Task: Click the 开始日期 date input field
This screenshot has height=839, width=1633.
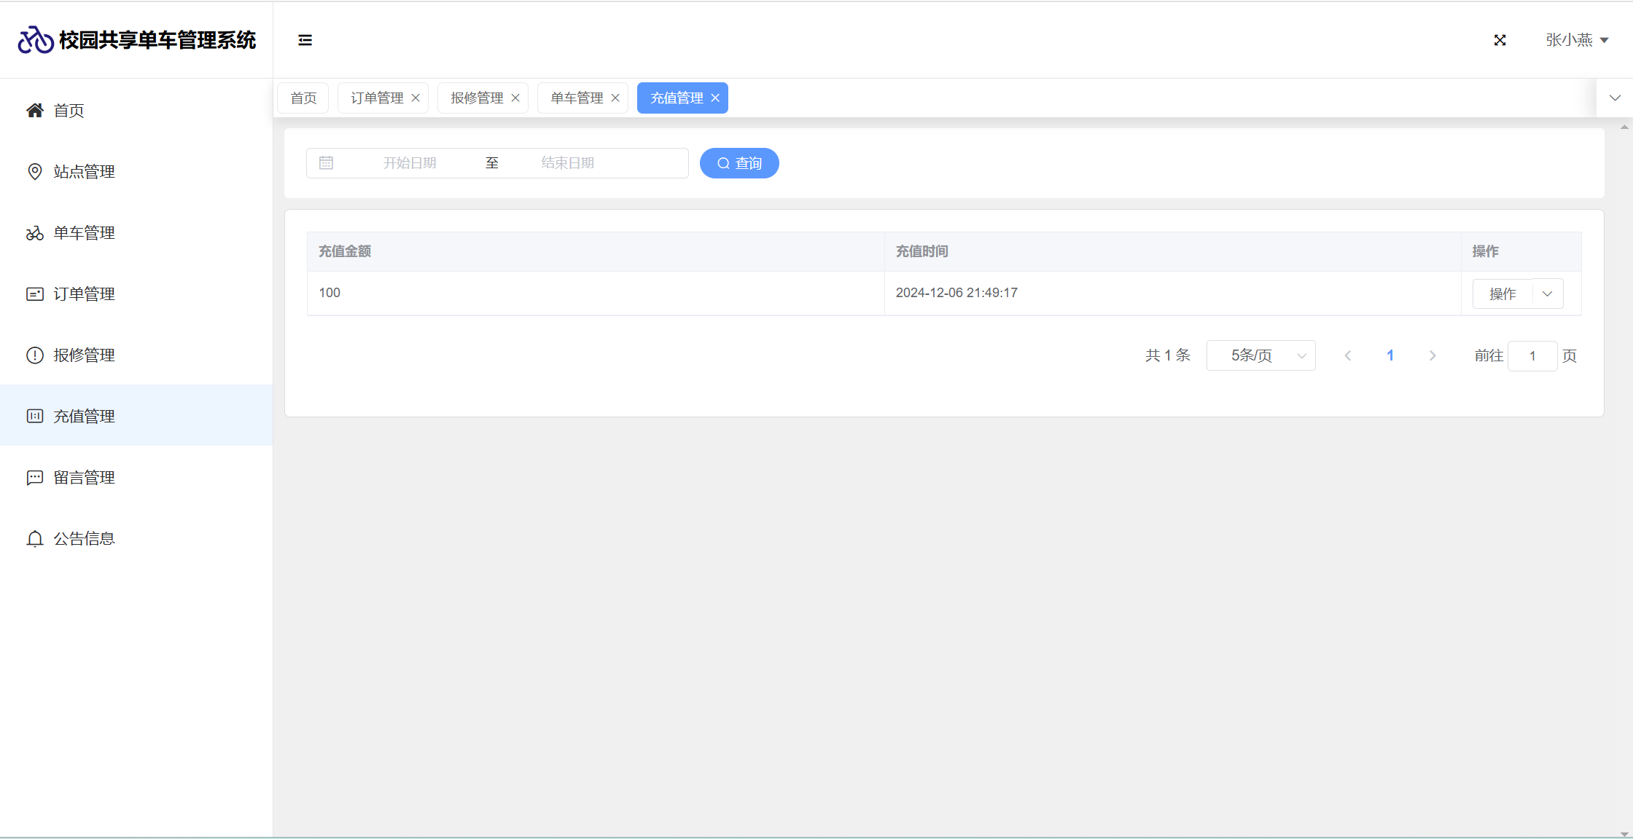Action: pyautogui.click(x=410, y=163)
